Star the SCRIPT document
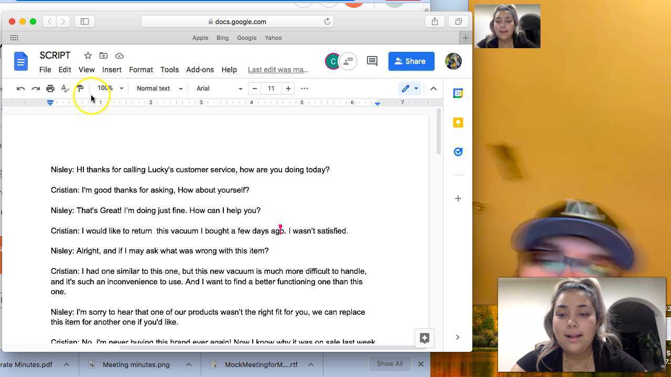The width and height of the screenshot is (671, 377). pyautogui.click(x=88, y=56)
